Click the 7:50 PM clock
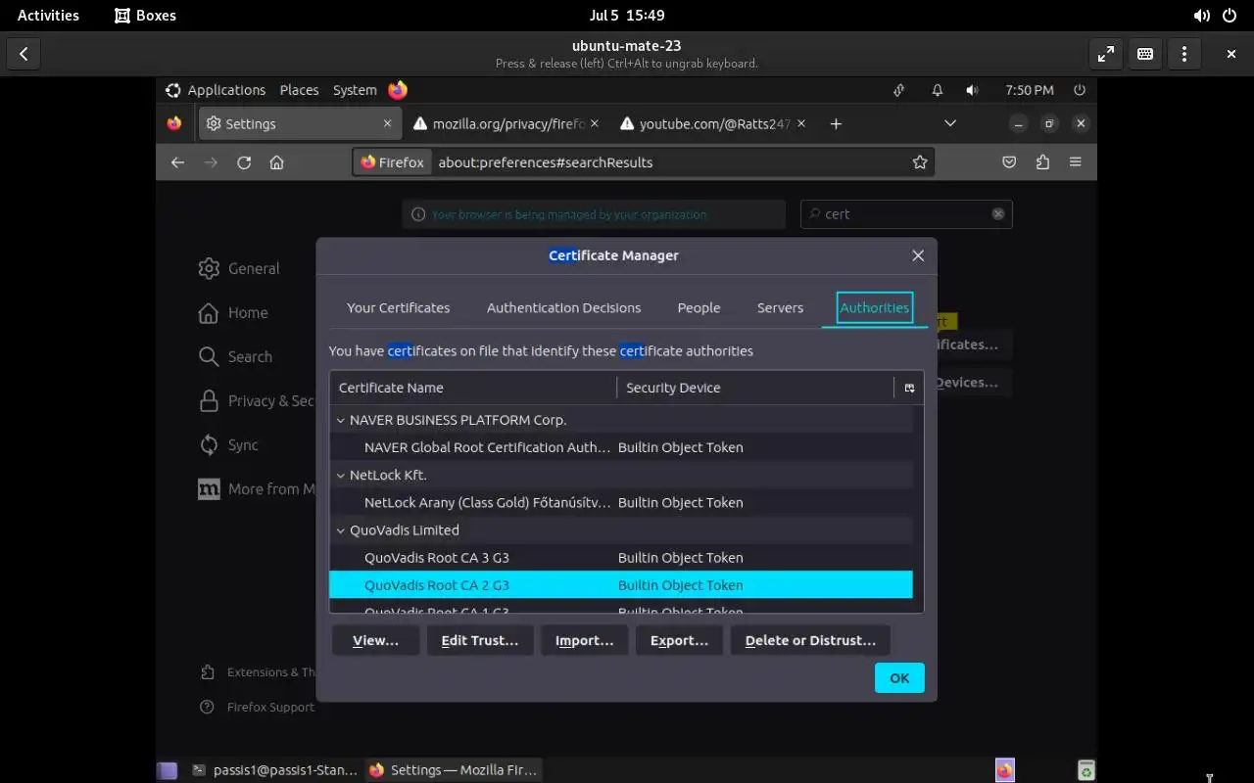 [1030, 90]
